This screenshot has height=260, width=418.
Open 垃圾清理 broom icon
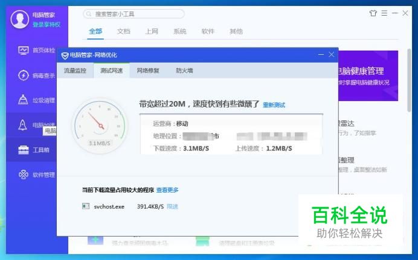pyautogui.click(x=23, y=100)
